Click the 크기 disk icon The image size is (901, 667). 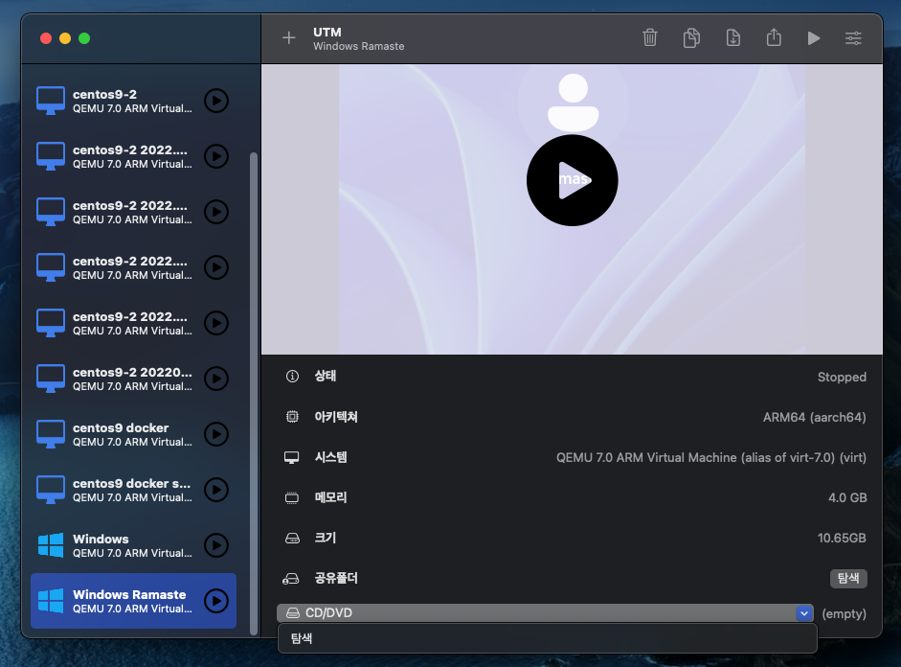click(x=292, y=539)
